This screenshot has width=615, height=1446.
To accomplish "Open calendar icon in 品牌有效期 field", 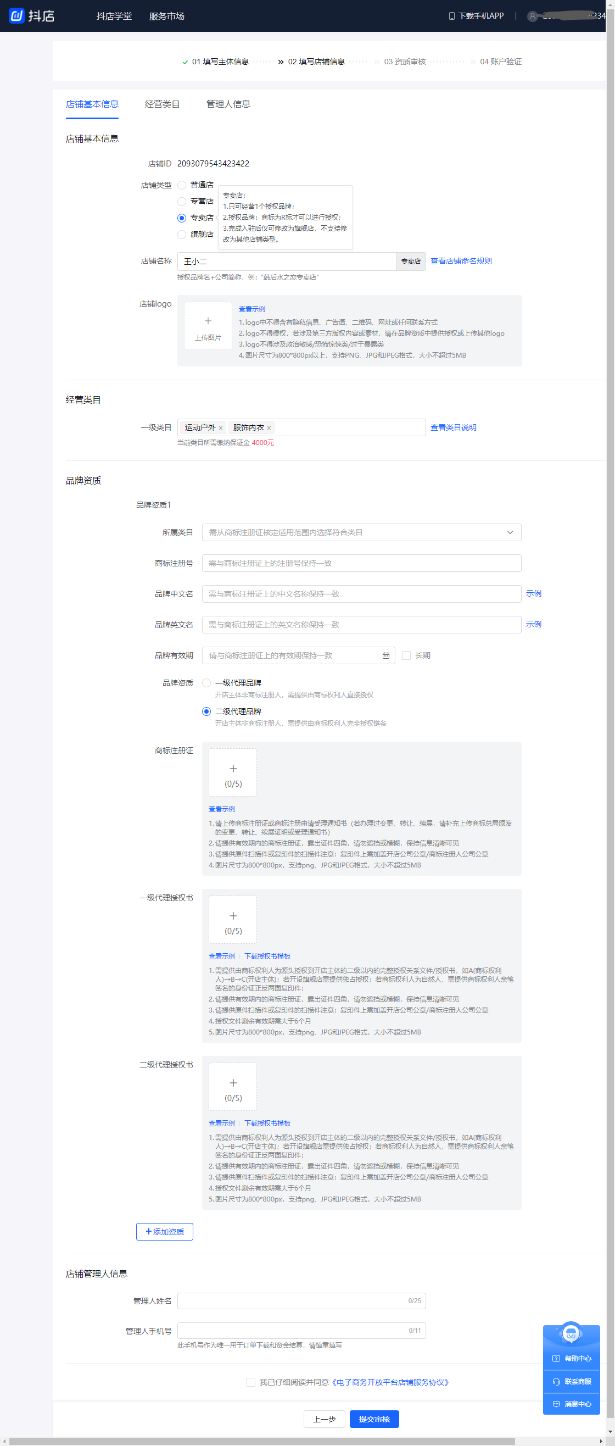I will tap(386, 655).
